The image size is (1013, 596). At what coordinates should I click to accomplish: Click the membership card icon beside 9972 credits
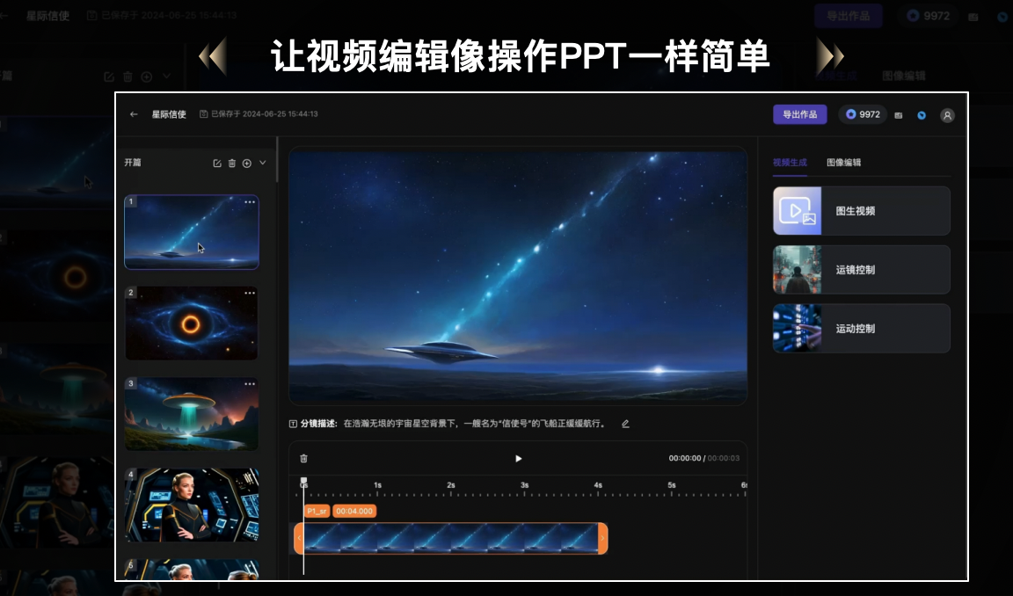click(899, 114)
